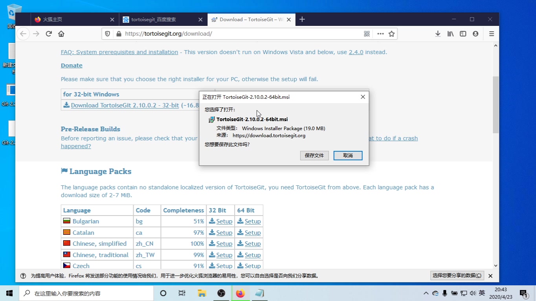The image size is (536, 301).
Task: Click Firefox icon on taskbar
Action: (x=240, y=293)
